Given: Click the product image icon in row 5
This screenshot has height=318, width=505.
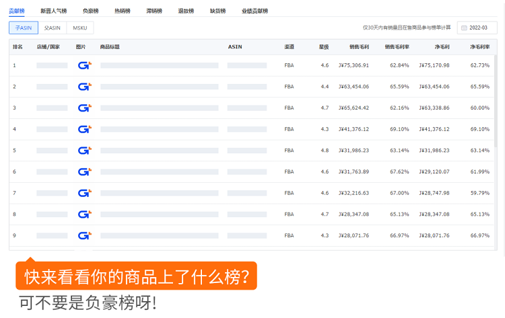Looking at the screenshot, I should [84, 151].
